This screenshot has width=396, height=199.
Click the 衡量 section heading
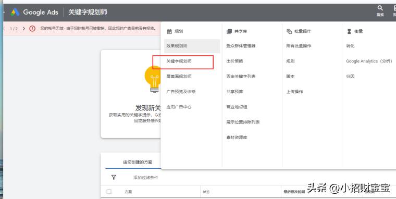[358, 31]
